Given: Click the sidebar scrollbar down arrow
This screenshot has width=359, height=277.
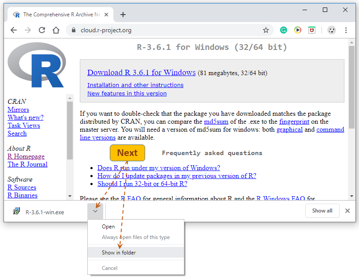Looking at the screenshot, I should 70,196.
